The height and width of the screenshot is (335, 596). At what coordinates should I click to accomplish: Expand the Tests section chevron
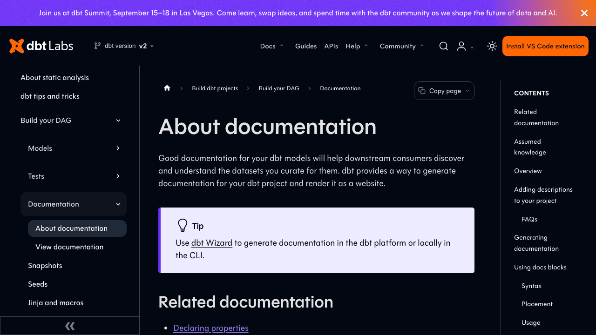point(118,176)
